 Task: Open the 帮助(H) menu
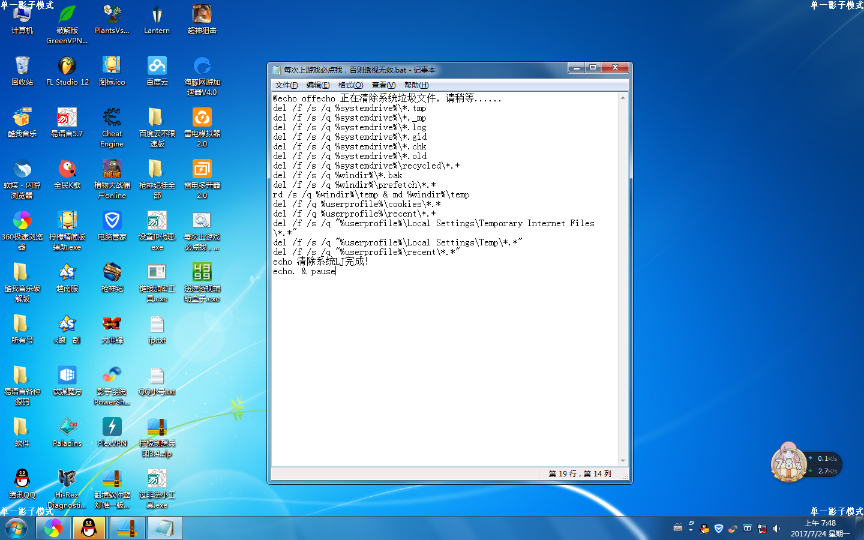coord(416,85)
